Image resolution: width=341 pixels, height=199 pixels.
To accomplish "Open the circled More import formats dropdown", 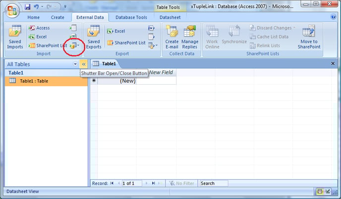I will coord(74,46).
